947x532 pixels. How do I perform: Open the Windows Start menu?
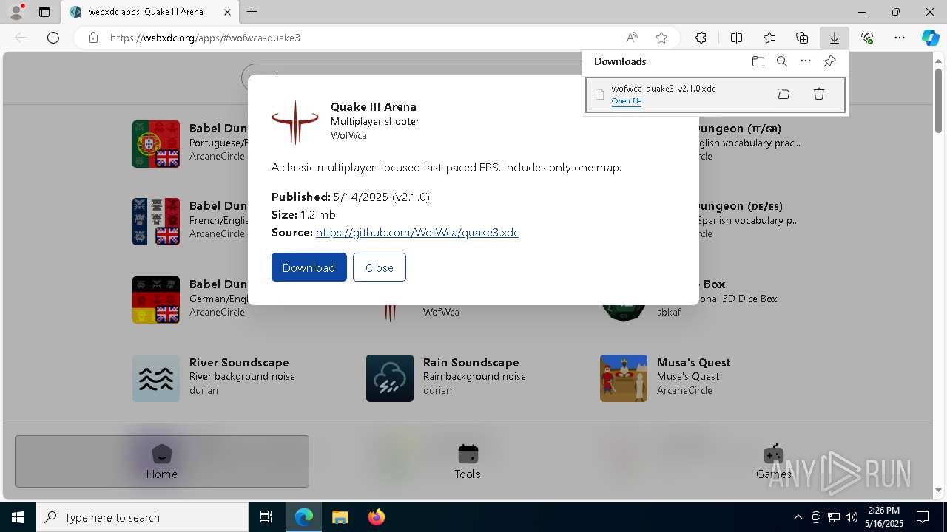(x=18, y=517)
